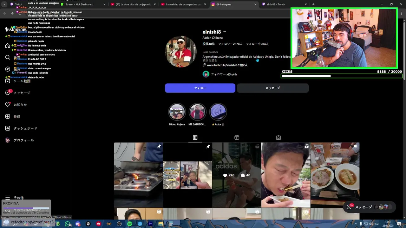Viewport: 406px width, 228px height.
Task: Open the three-dot options beside elnishi8
Action: [x=225, y=32]
